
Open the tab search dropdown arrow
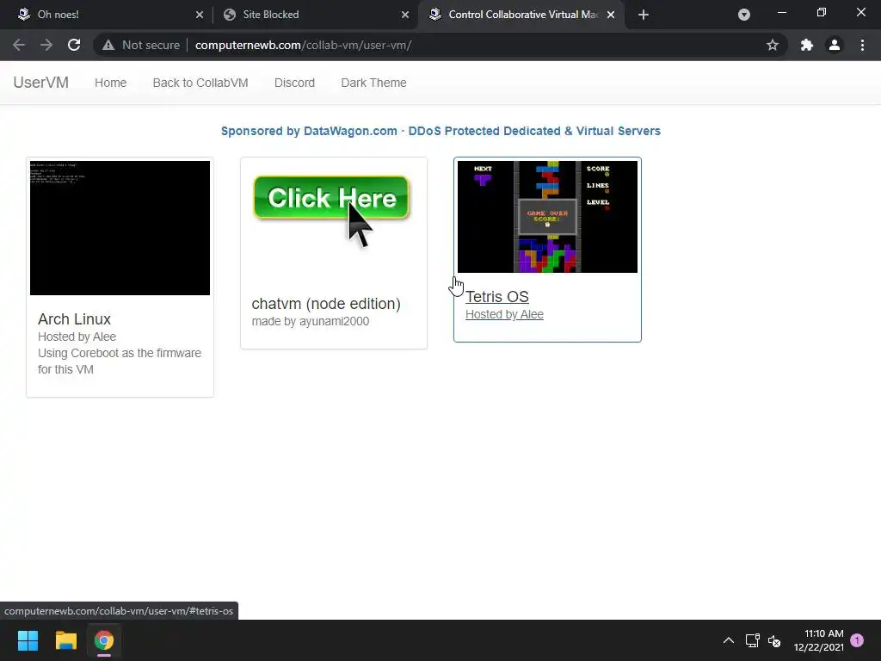744,15
